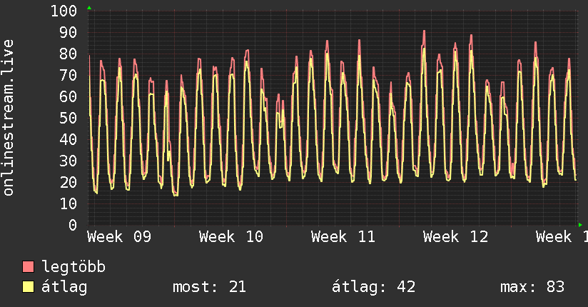Viewport: 588px width, 307px height.
Task: Click the y-axis value 40
Action: pos(69,139)
